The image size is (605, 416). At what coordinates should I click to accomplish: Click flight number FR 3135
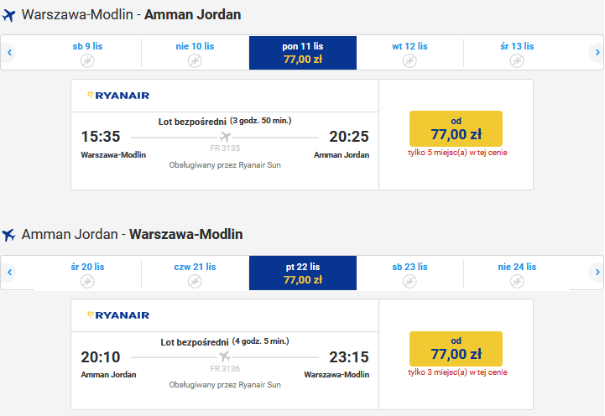[x=225, y=148]
